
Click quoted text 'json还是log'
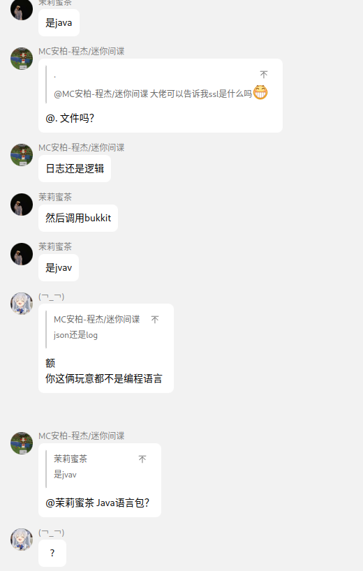[x=75, y=334]
